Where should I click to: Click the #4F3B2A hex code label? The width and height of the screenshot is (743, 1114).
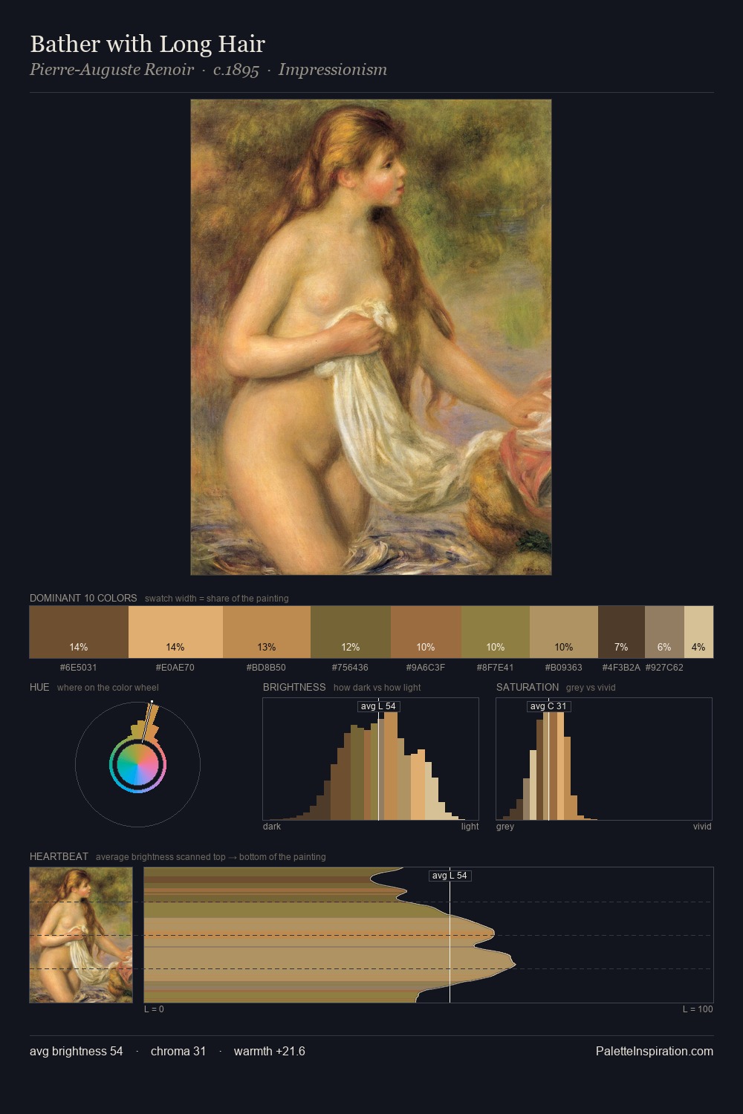pos(621,668)
